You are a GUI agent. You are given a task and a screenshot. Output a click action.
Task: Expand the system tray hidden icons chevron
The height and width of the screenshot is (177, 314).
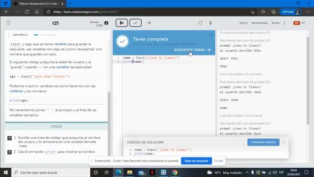pyautogui.click(x=247, y=173)
